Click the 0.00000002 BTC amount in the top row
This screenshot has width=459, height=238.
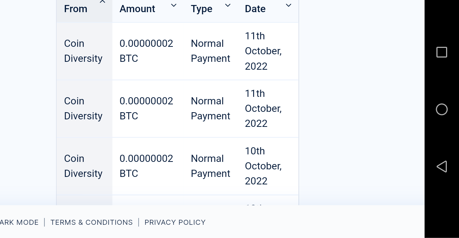tap(146, 51)
